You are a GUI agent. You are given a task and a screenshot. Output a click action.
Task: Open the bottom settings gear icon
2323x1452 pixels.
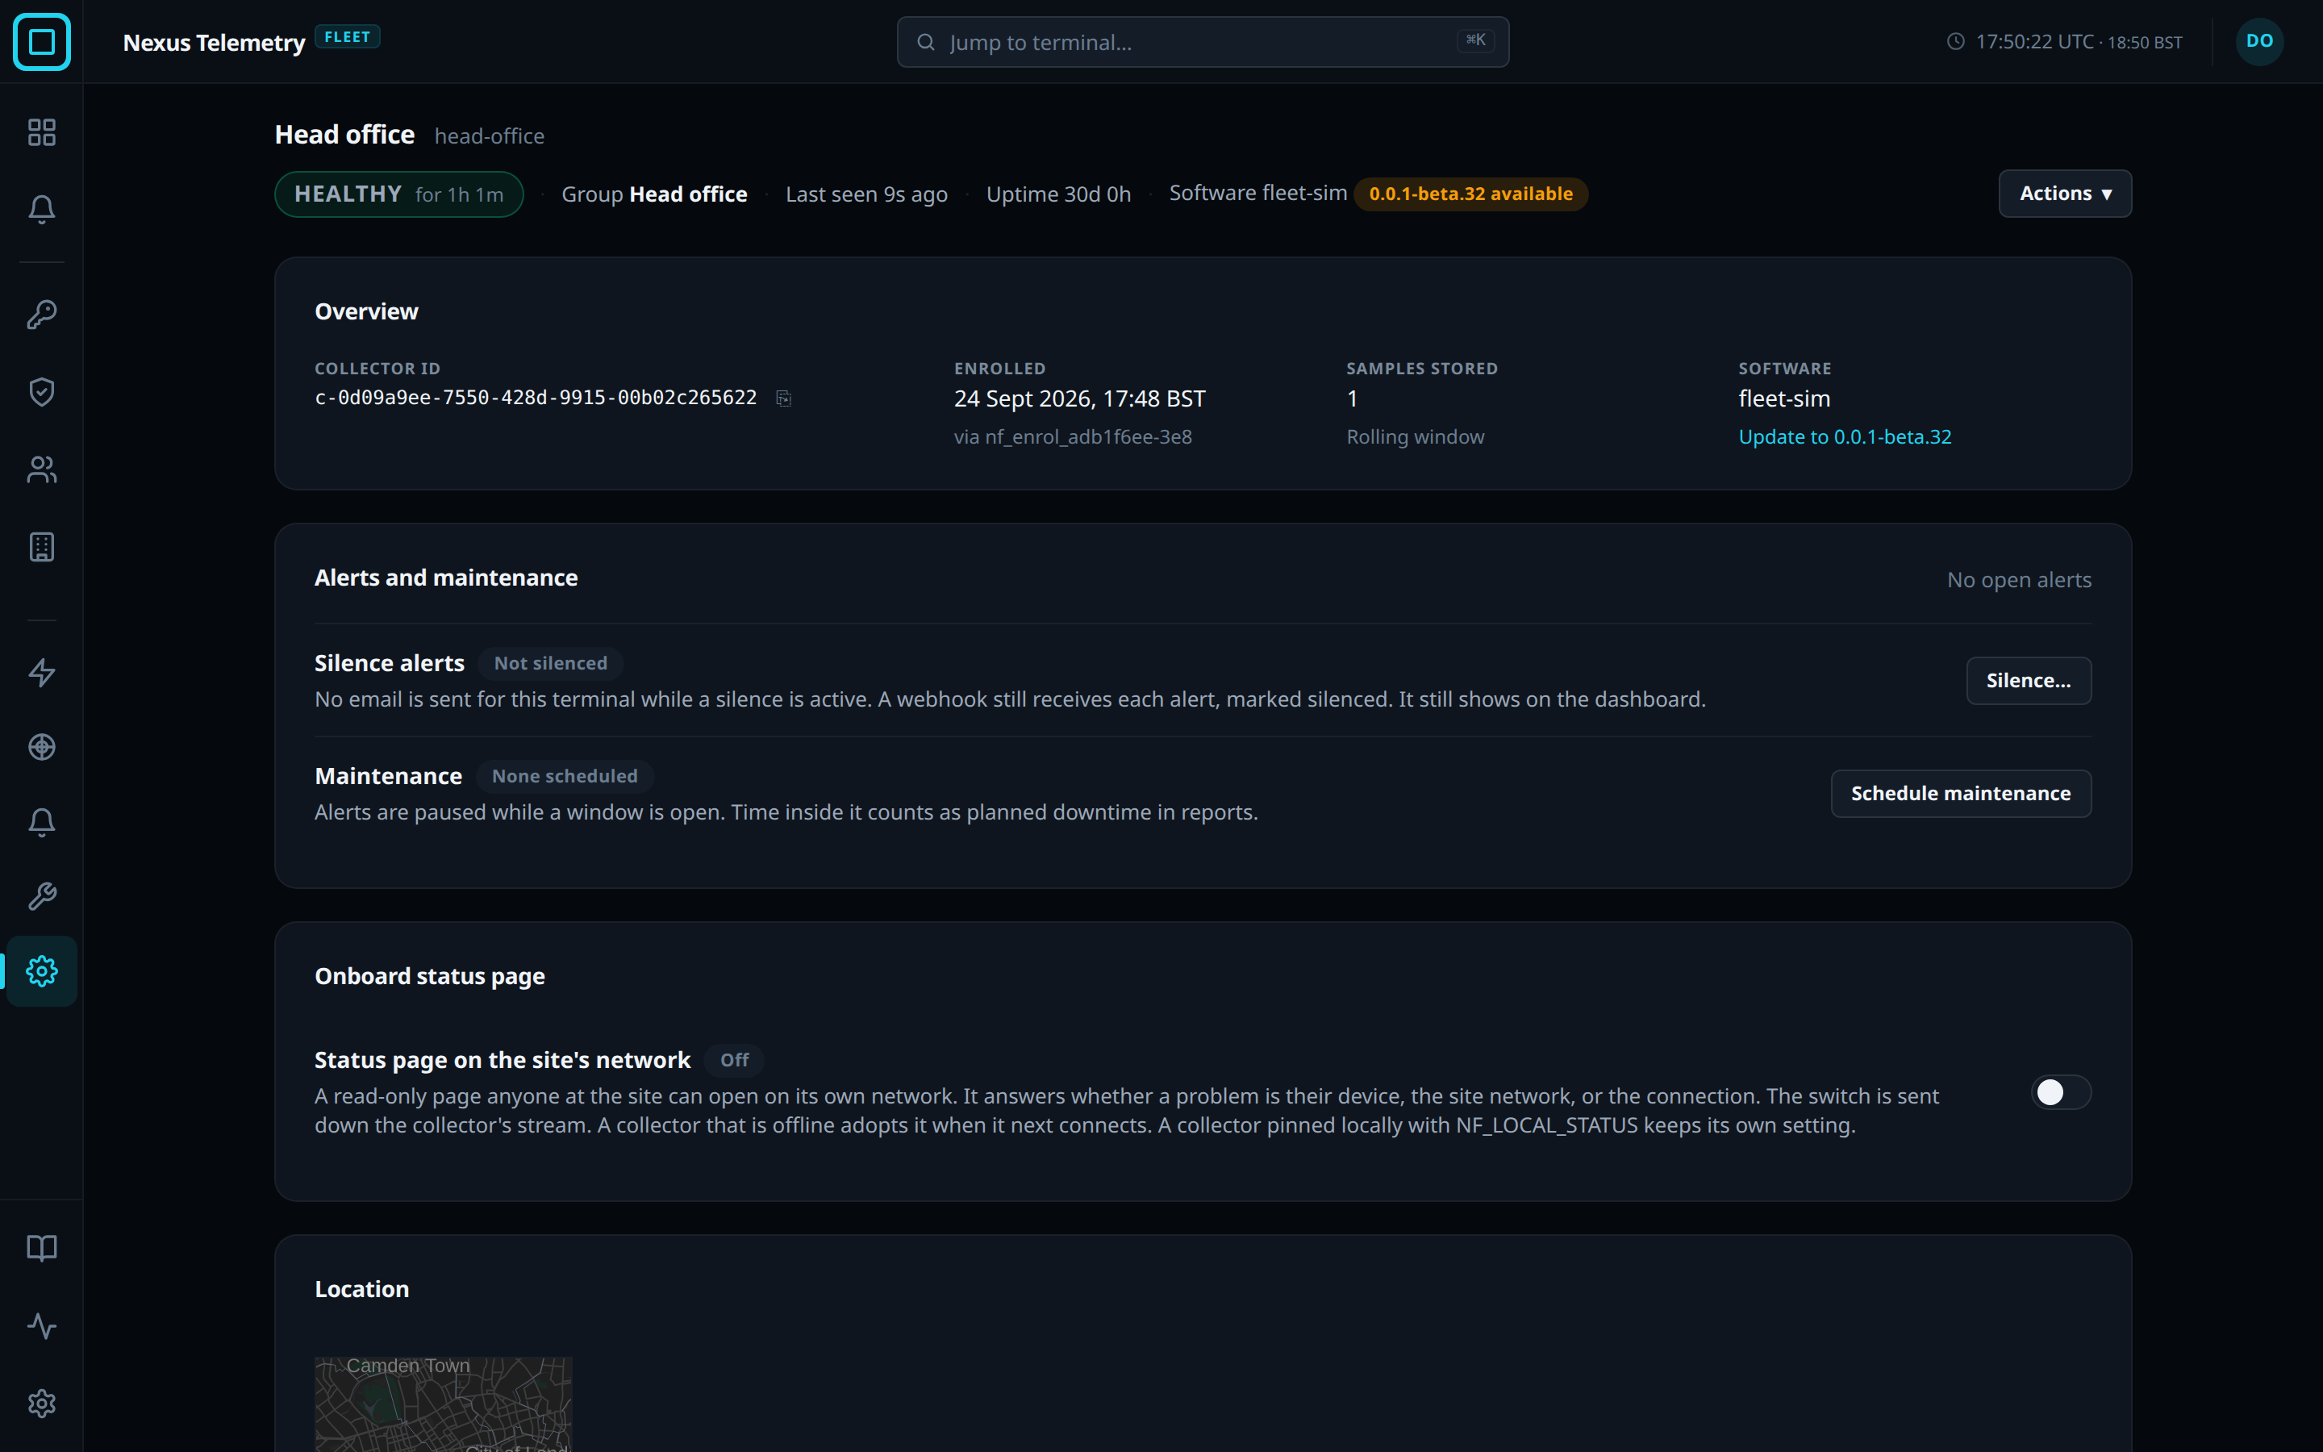pyautogui.click(x=41, y=1404)
